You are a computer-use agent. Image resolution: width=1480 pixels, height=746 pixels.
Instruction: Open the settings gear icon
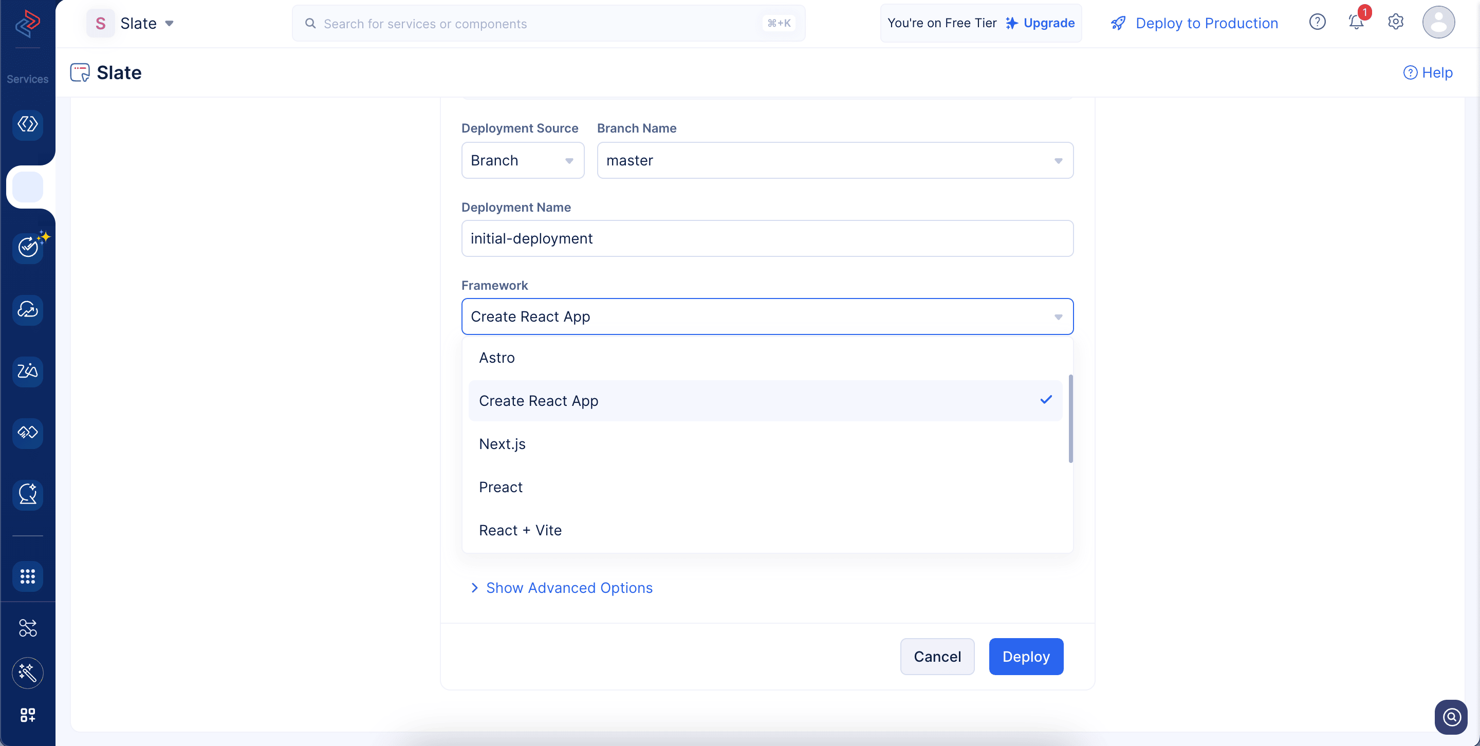coord(1396,23)
